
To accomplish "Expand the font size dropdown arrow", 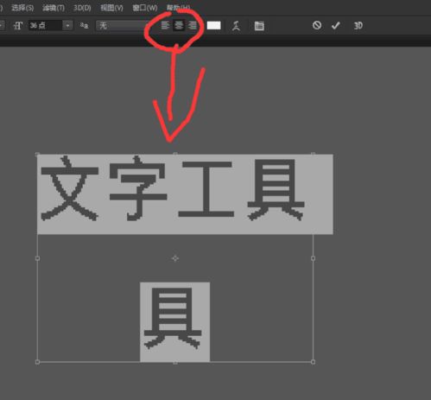I will (x=67, y=26).
